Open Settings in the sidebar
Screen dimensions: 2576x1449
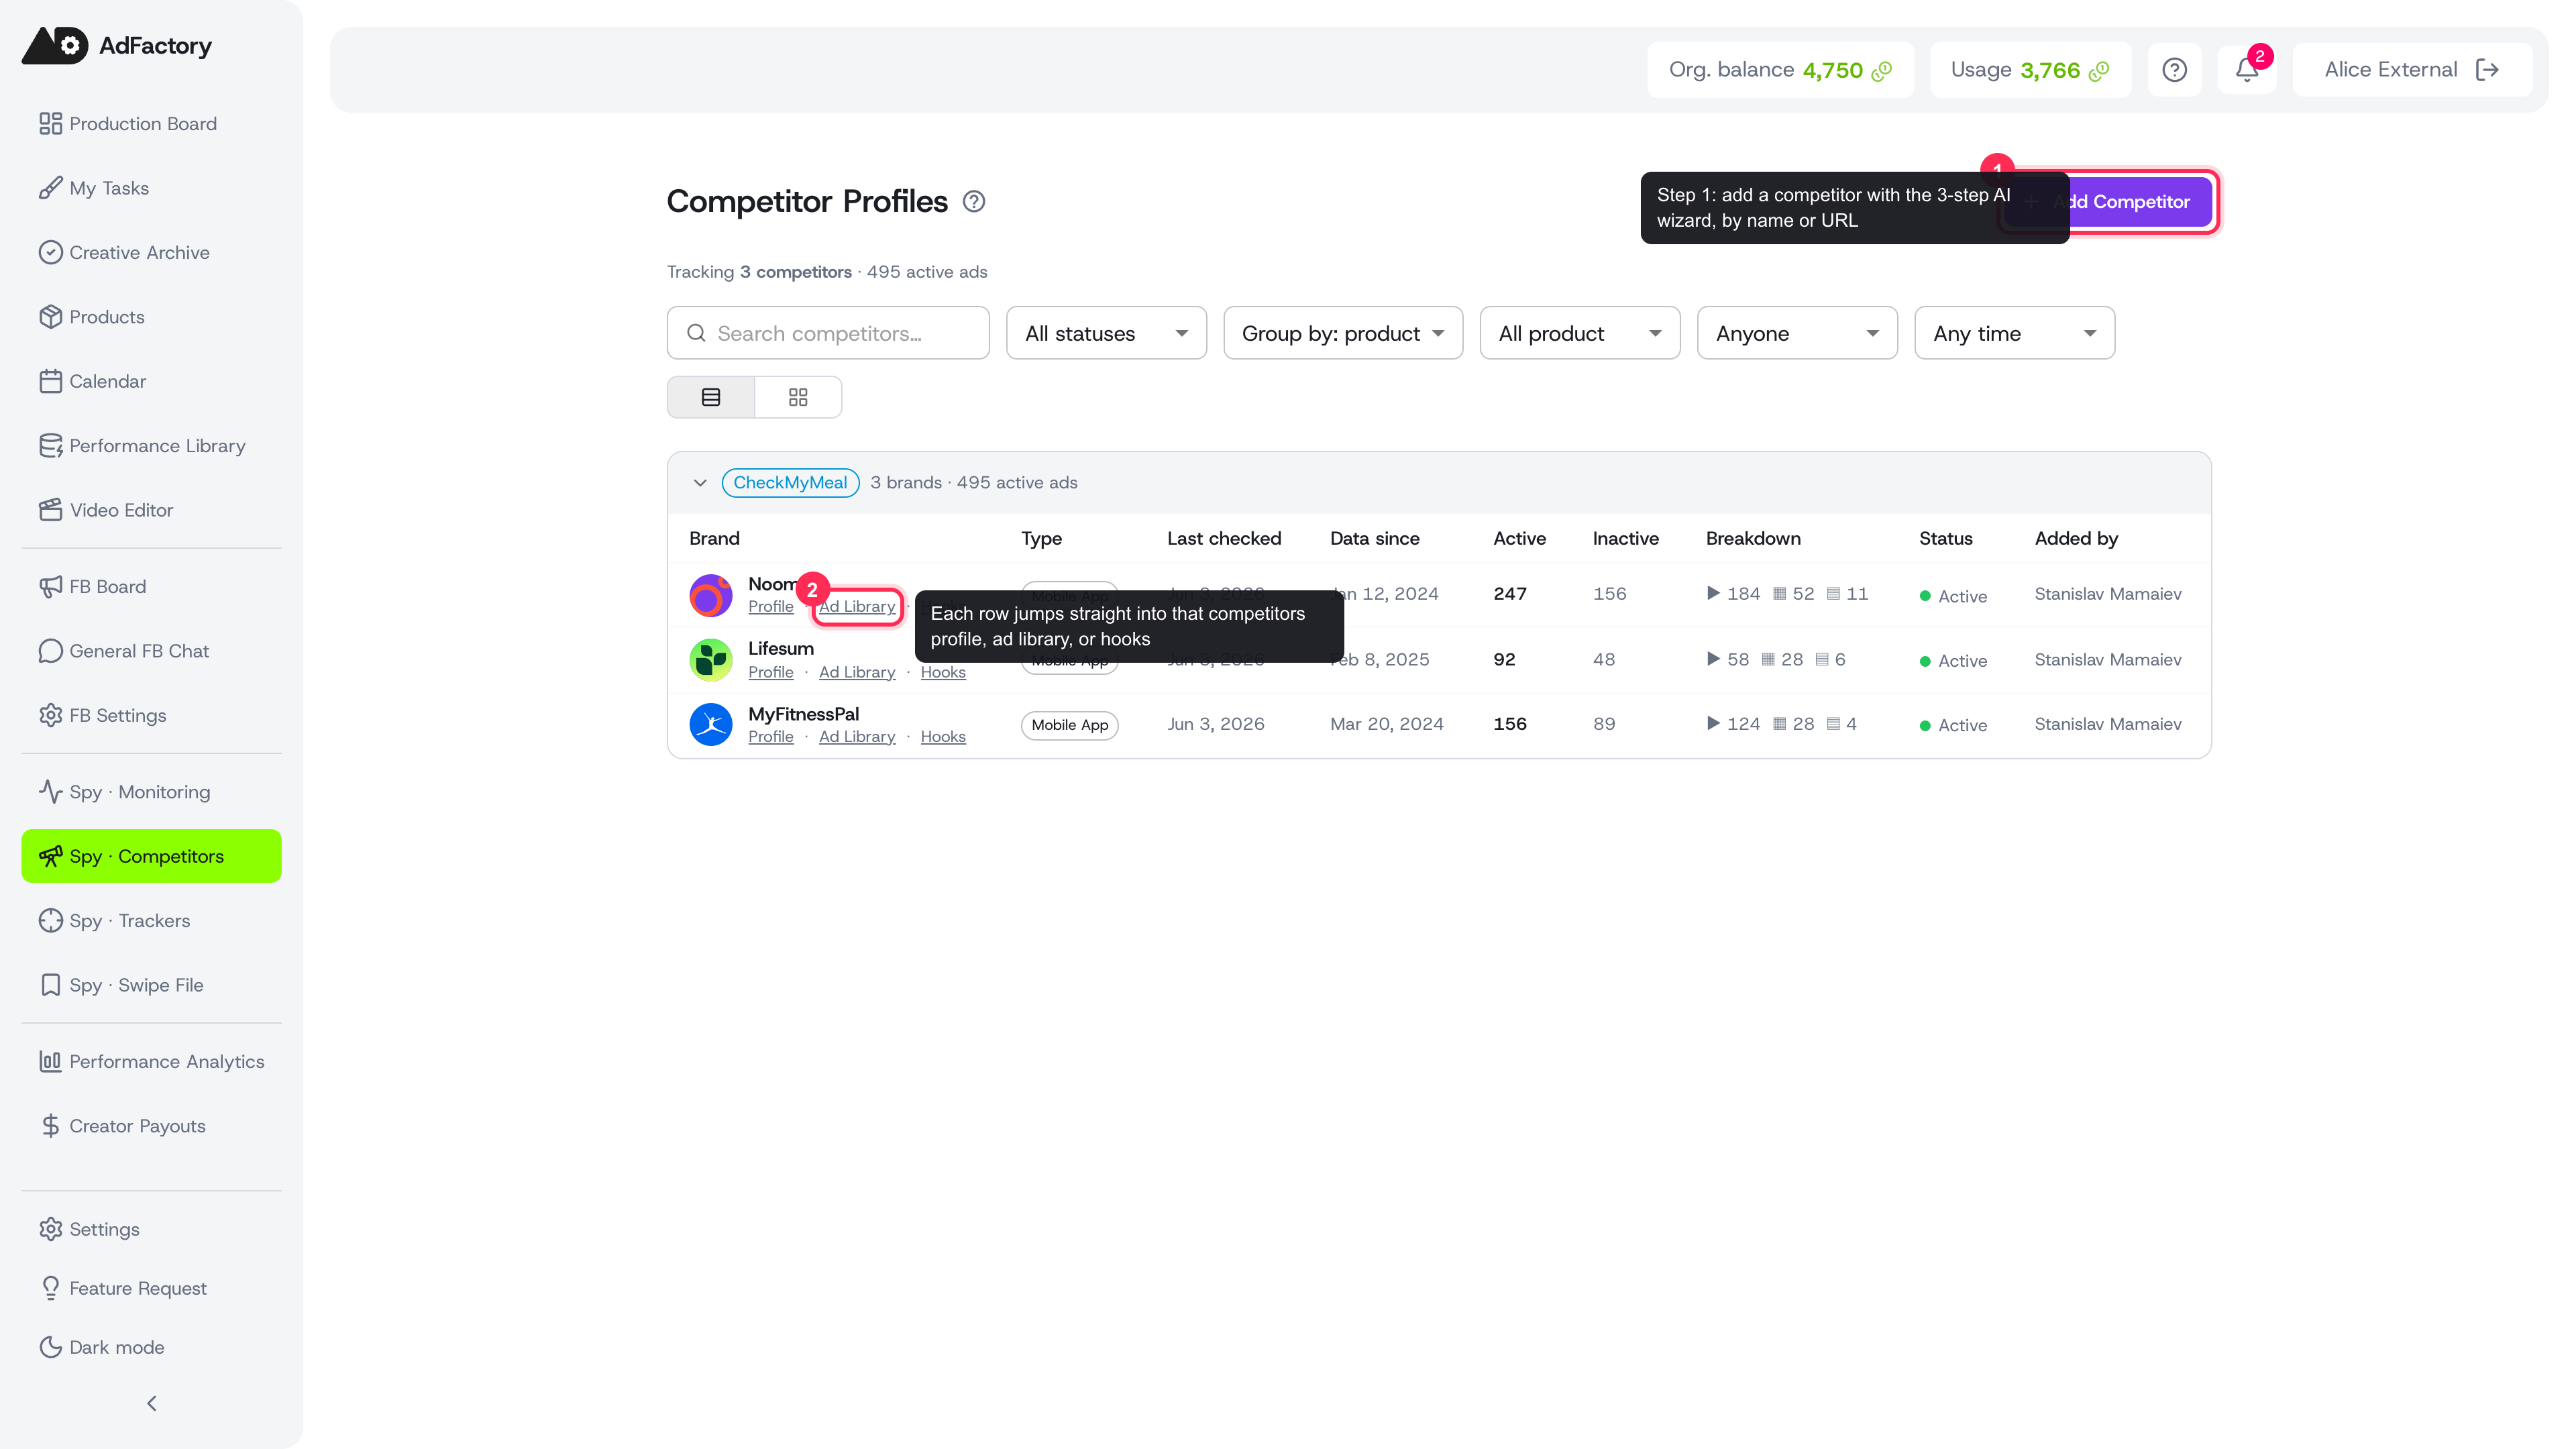pyautogui.click(x=151, y=1229)
